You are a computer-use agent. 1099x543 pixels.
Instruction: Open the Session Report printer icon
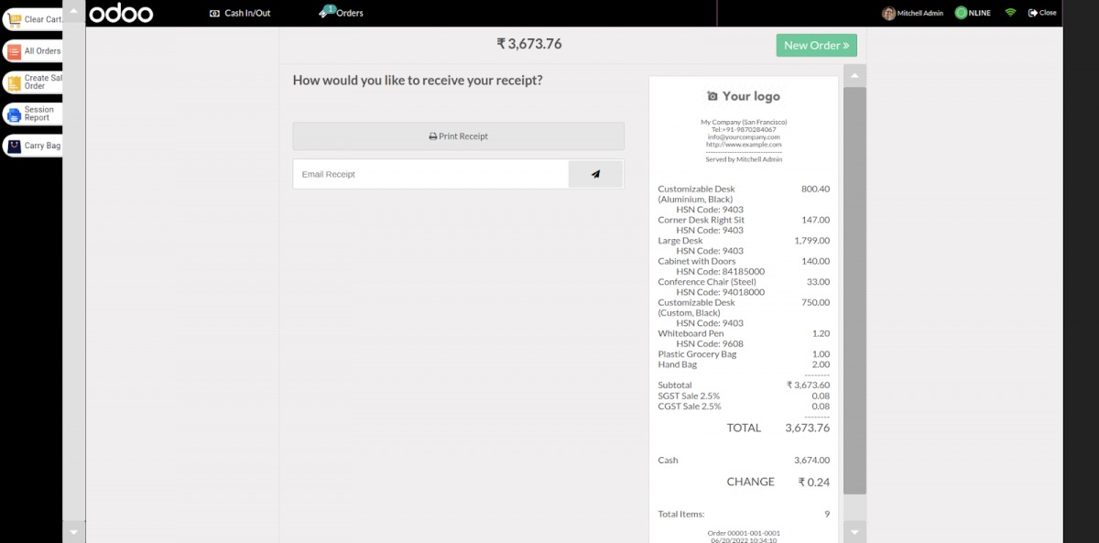pyautogui.click(x=14, y=114)
